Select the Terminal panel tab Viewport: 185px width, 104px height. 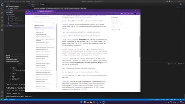pos(21,64)
